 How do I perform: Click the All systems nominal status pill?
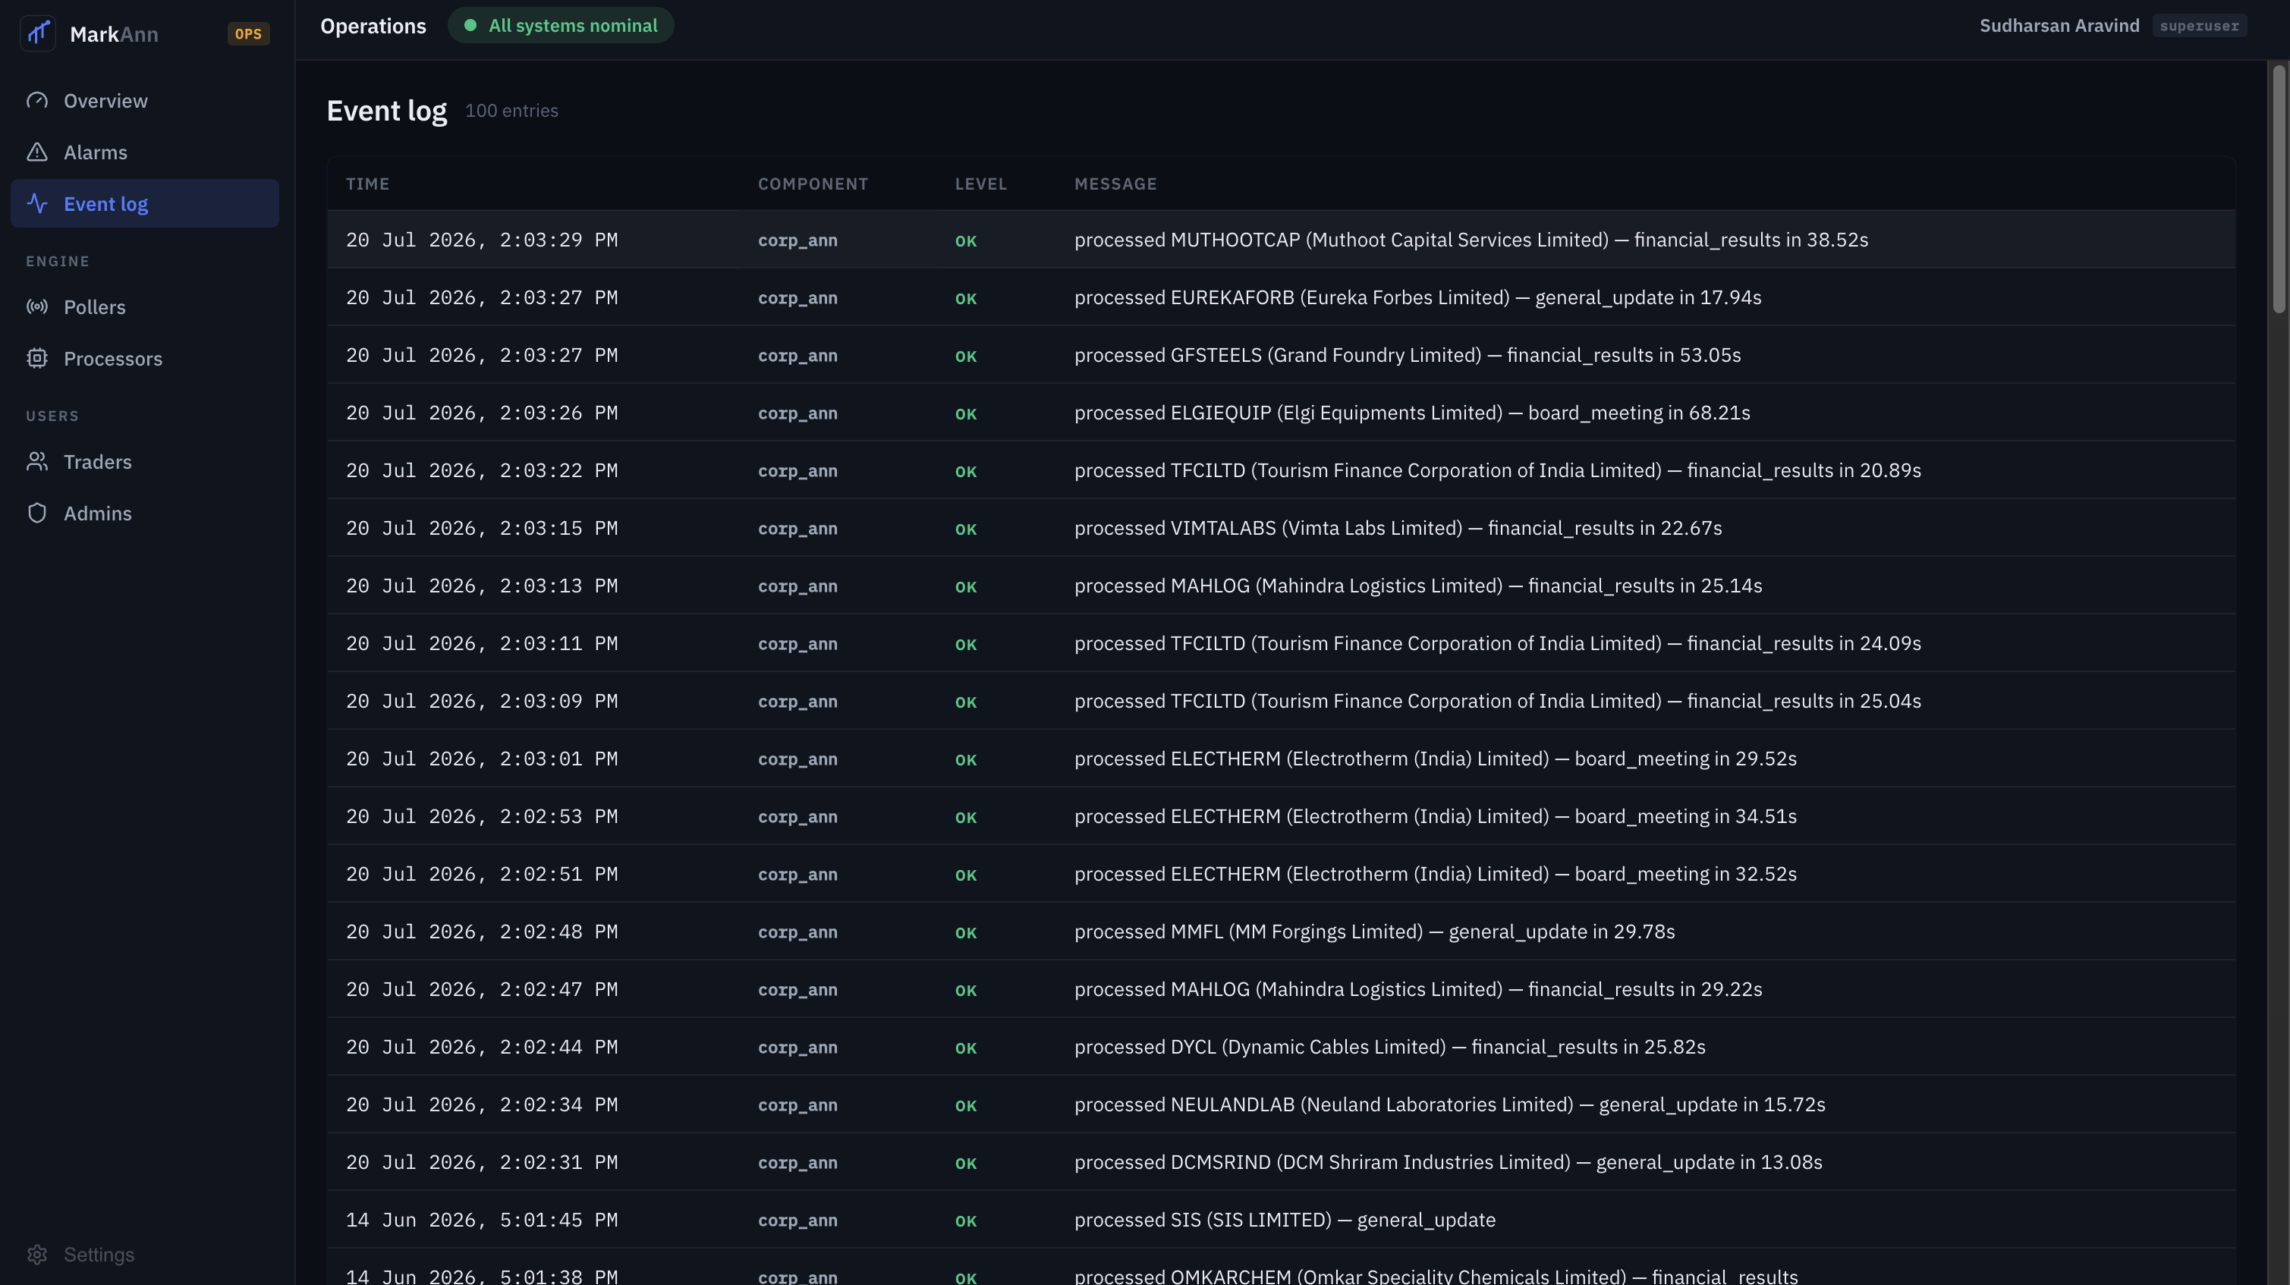coord(561,26)
